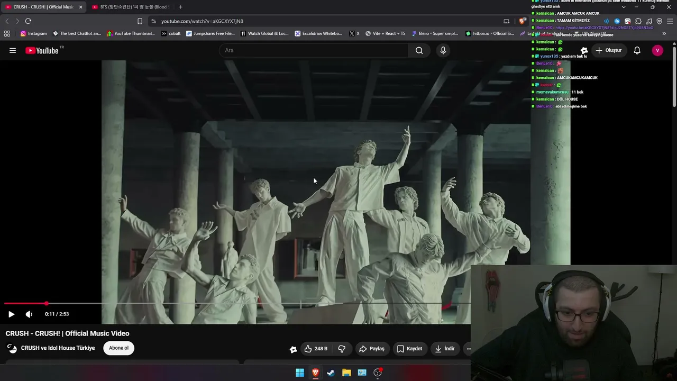Open the Instagram bookmark
The image size is (677, 381).
(33, 33)
